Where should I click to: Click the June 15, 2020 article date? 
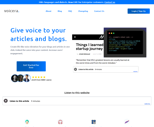(x=97, y=54)
